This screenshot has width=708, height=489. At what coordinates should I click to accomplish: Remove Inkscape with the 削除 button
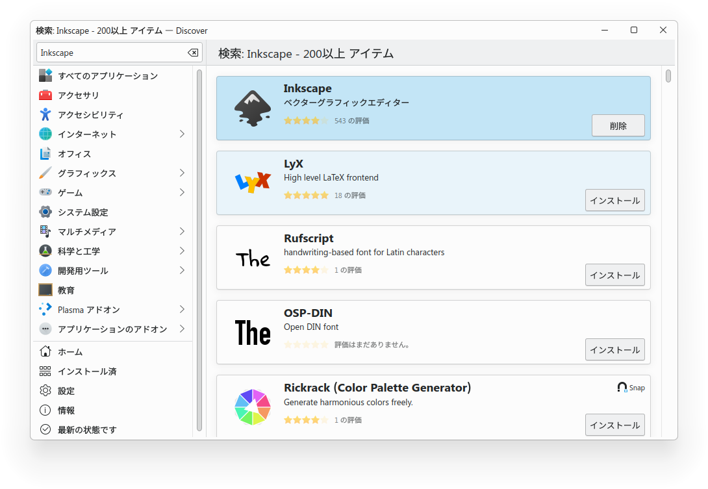(618, 125)
